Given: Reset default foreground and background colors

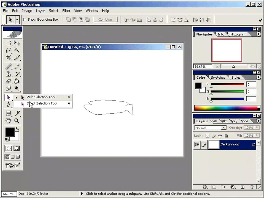Looking at the screenshot, I should click(7, 139).
